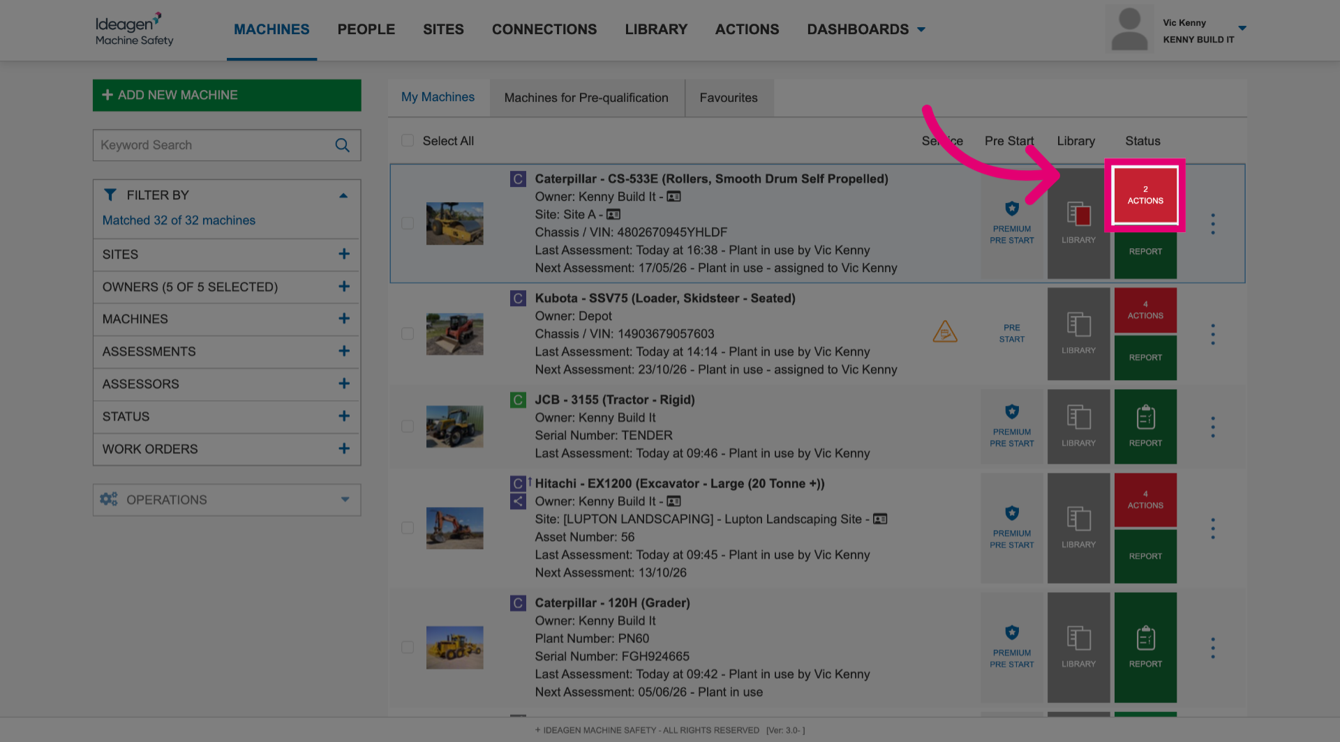The image size is (1340, 742).
Task: Click the service warning icon for Kubota SSV75
Action: pos(945,332)
